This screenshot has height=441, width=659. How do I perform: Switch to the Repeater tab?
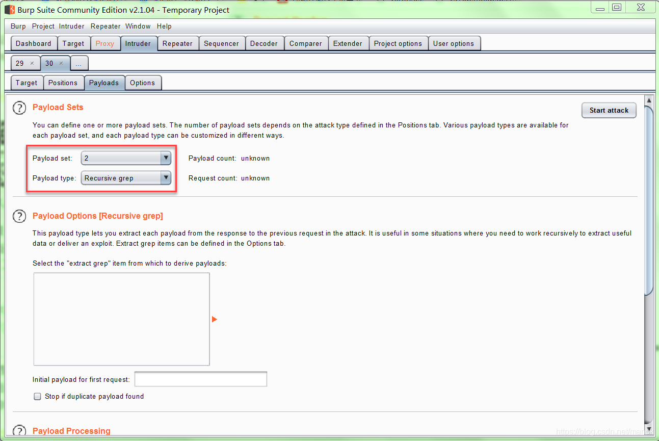[x=177, y=43]
